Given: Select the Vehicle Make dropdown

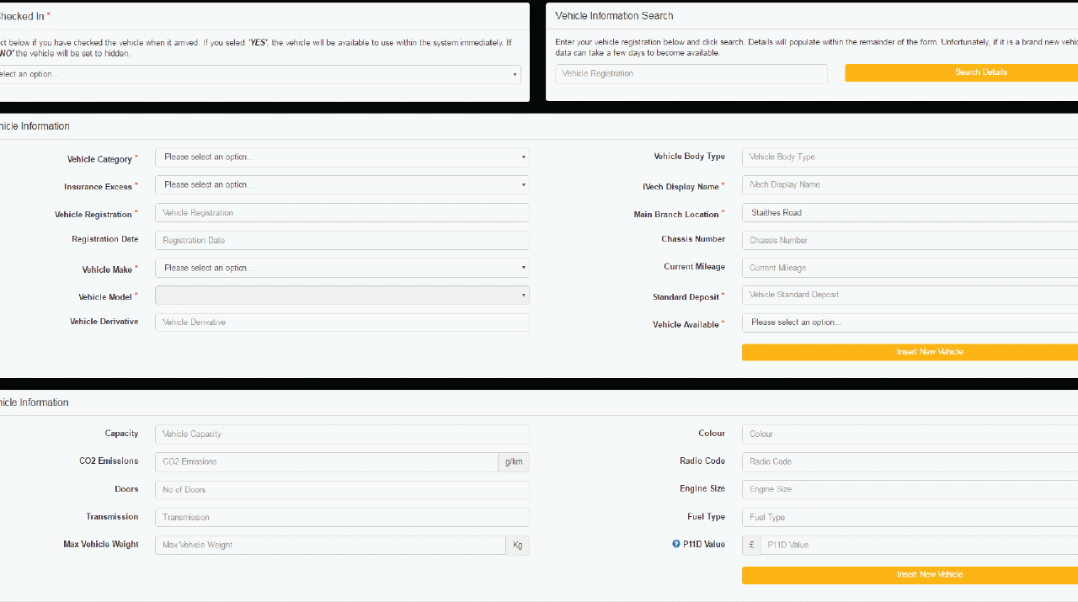Looking at the screenshot, I should [342, 268].
